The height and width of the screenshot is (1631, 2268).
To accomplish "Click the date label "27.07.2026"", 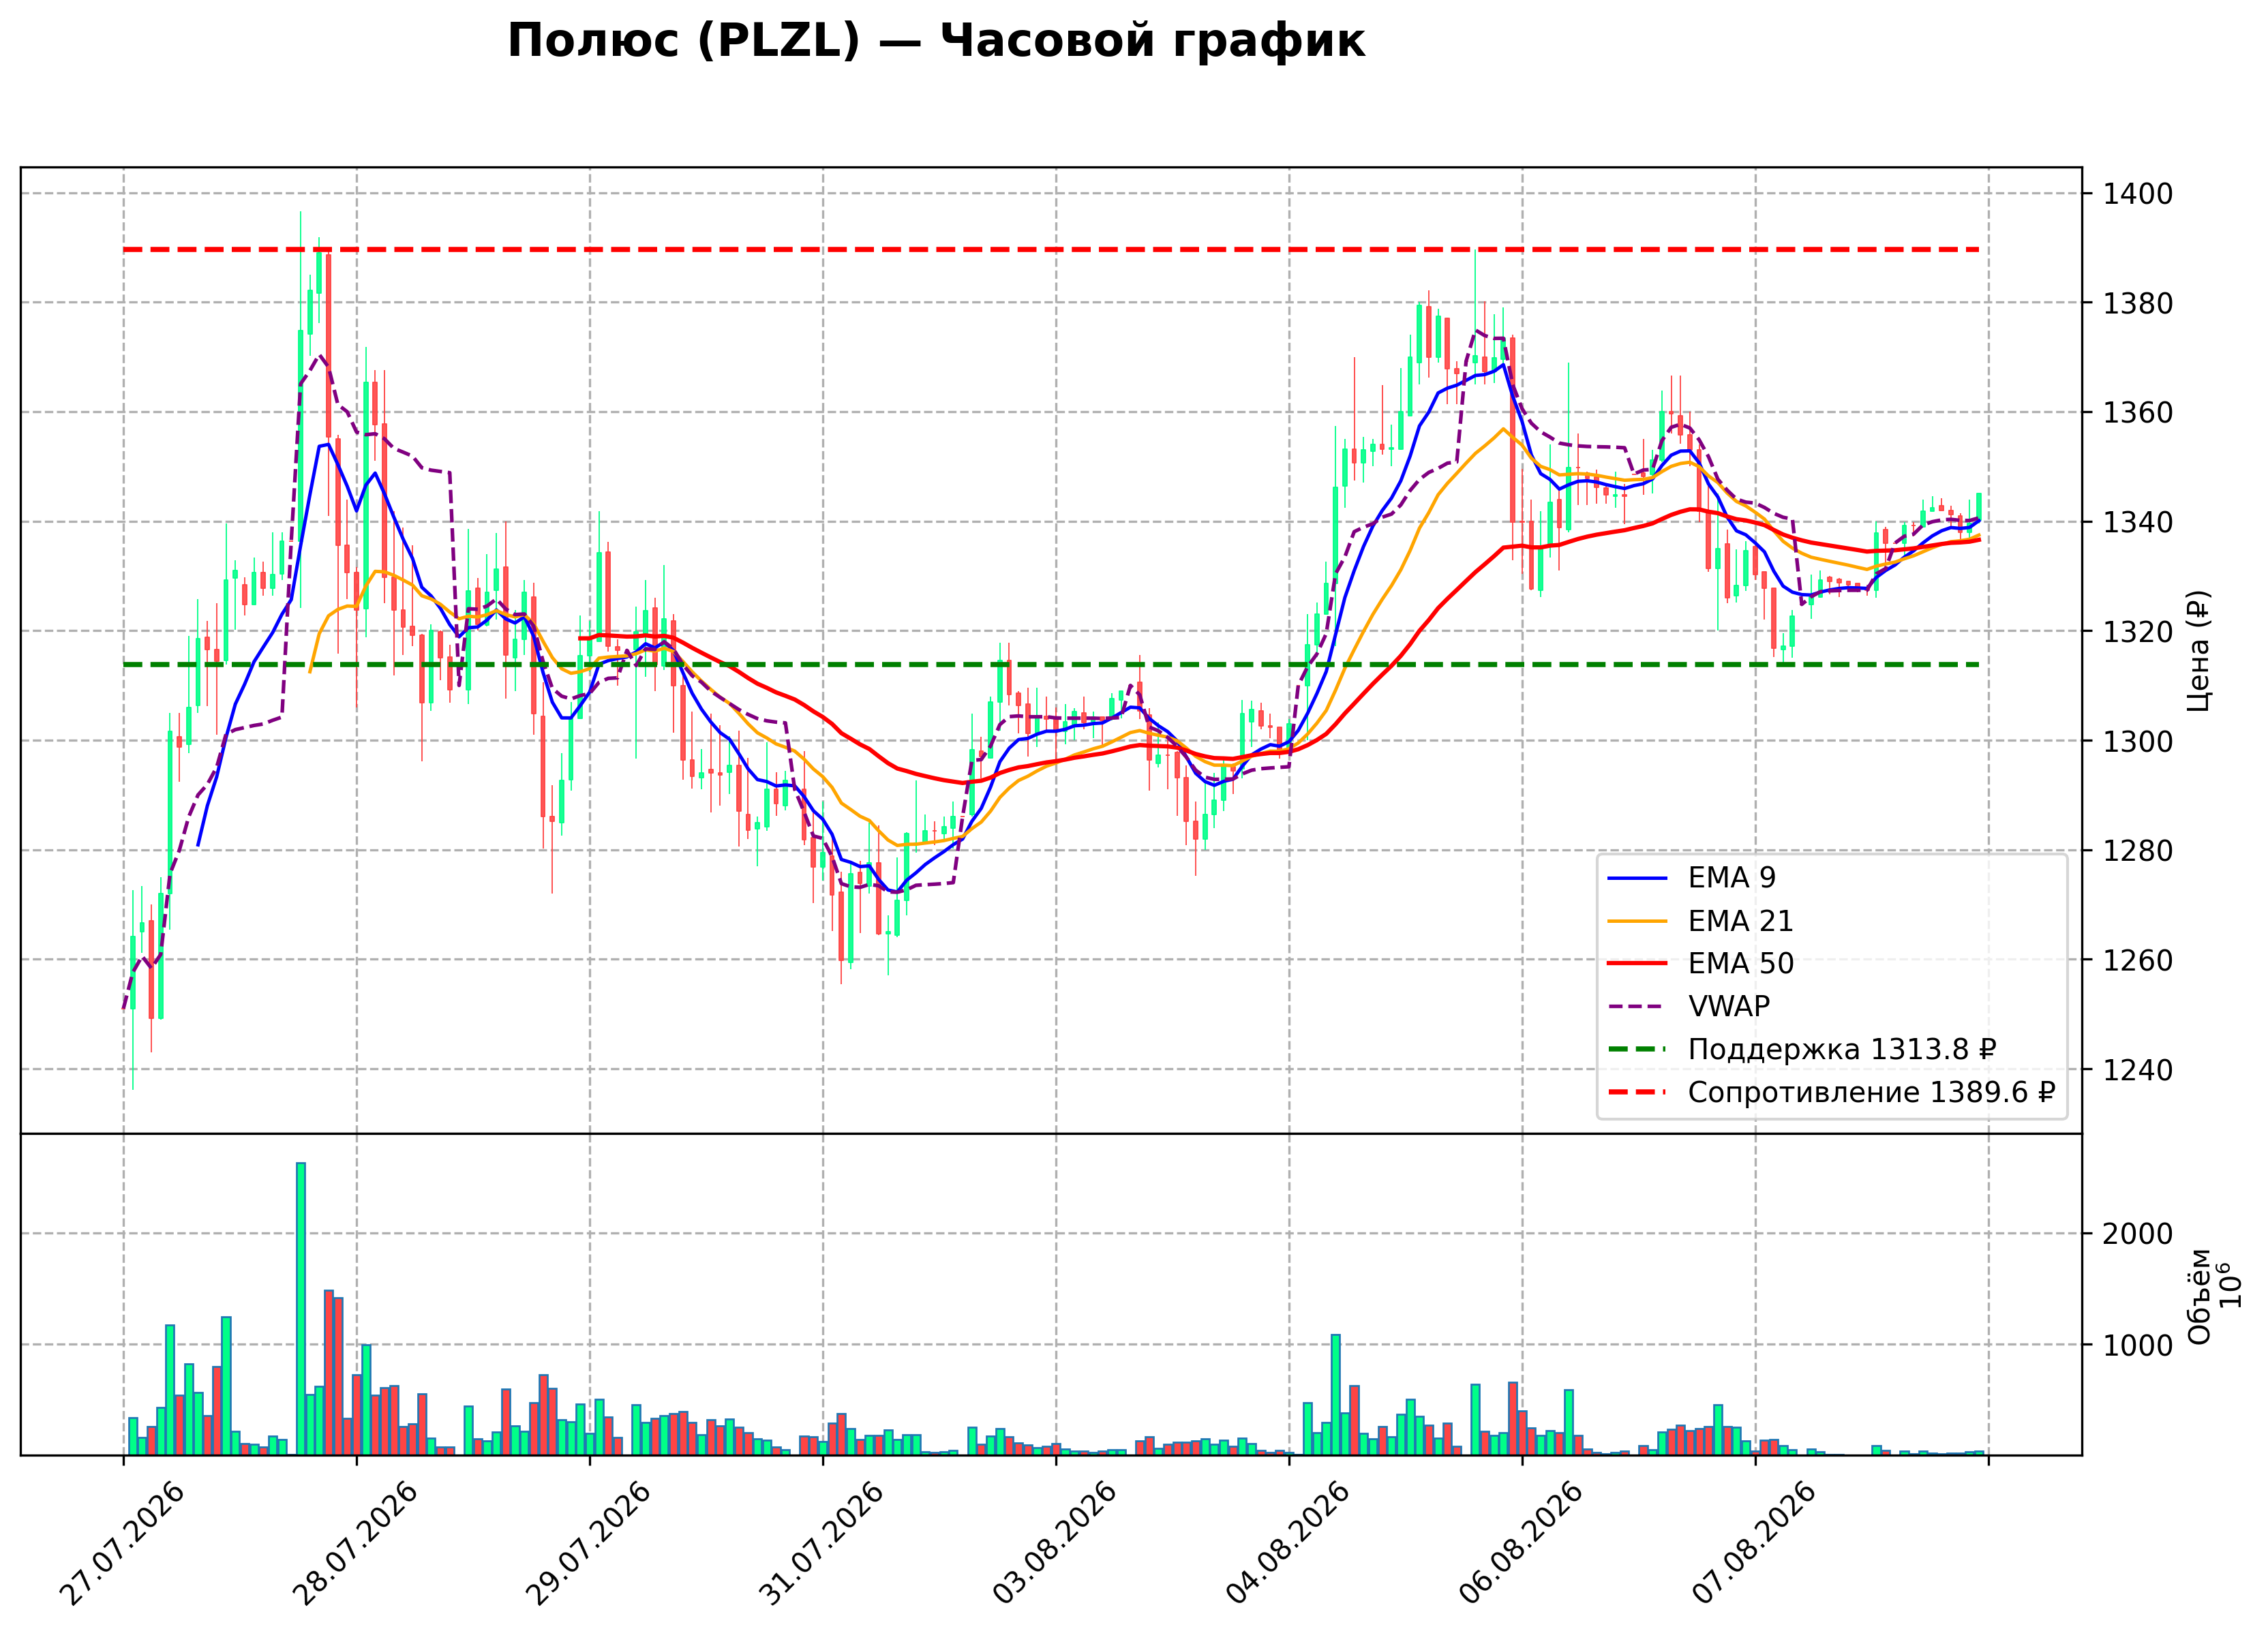I will pos(123,1544).
